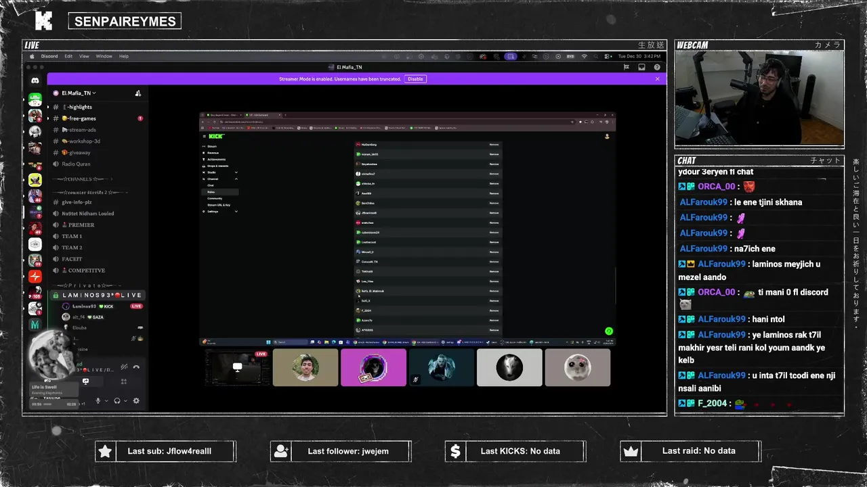Click the Laminos93 user in voice channel
Image resolution: width=867 pixels, height=487 pixels.
(x=102, y=306)
